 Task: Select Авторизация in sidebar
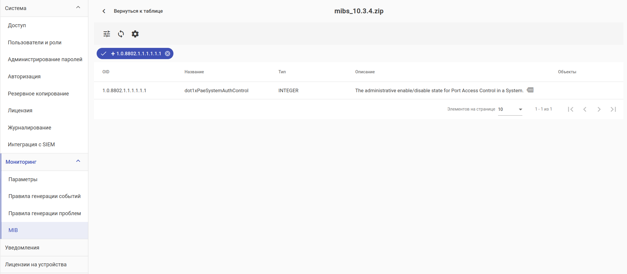(x=44, y=77)
